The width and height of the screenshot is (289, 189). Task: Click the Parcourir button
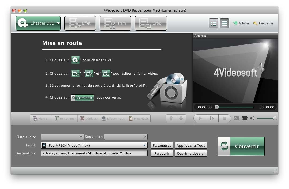click(x=162, y=153)
